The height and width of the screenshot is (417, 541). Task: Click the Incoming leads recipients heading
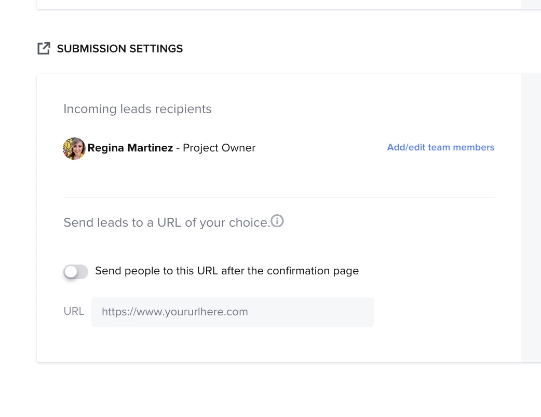coord(138,109)
